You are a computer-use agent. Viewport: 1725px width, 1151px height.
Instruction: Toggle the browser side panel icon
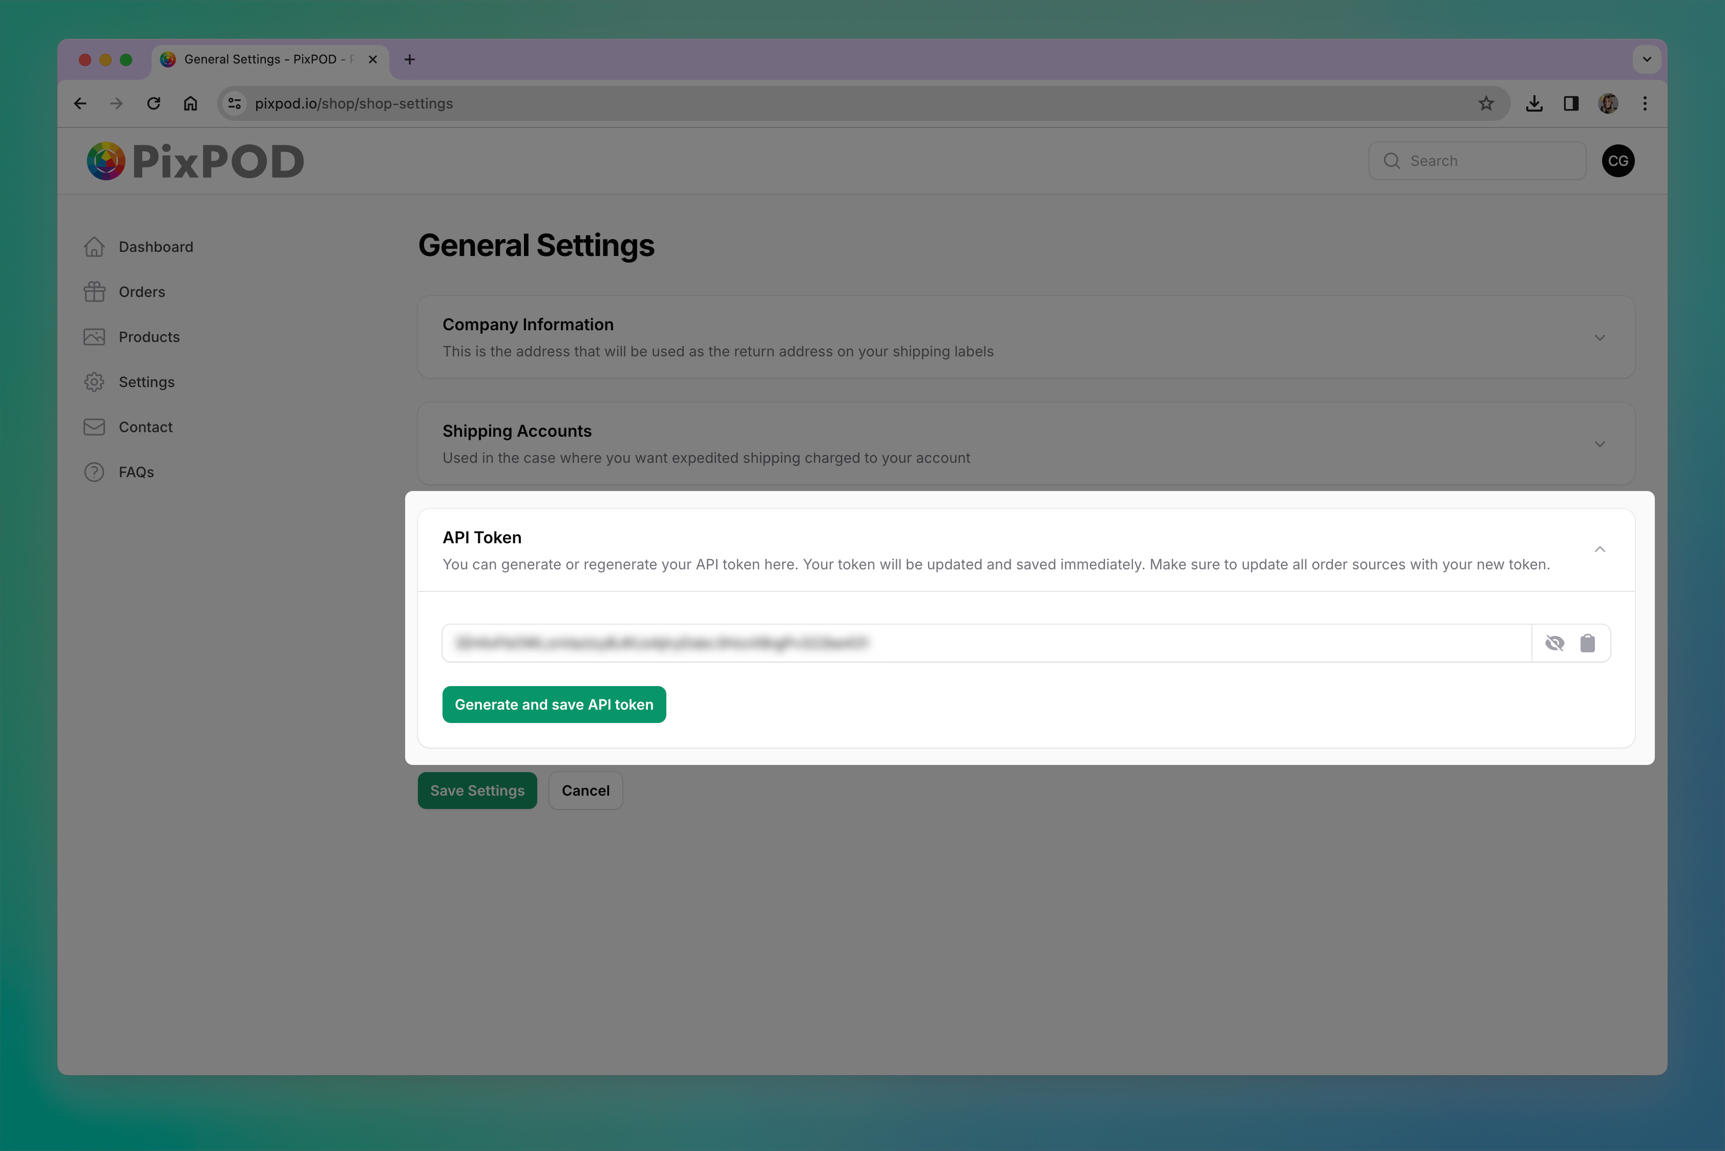coord(1571,103)
